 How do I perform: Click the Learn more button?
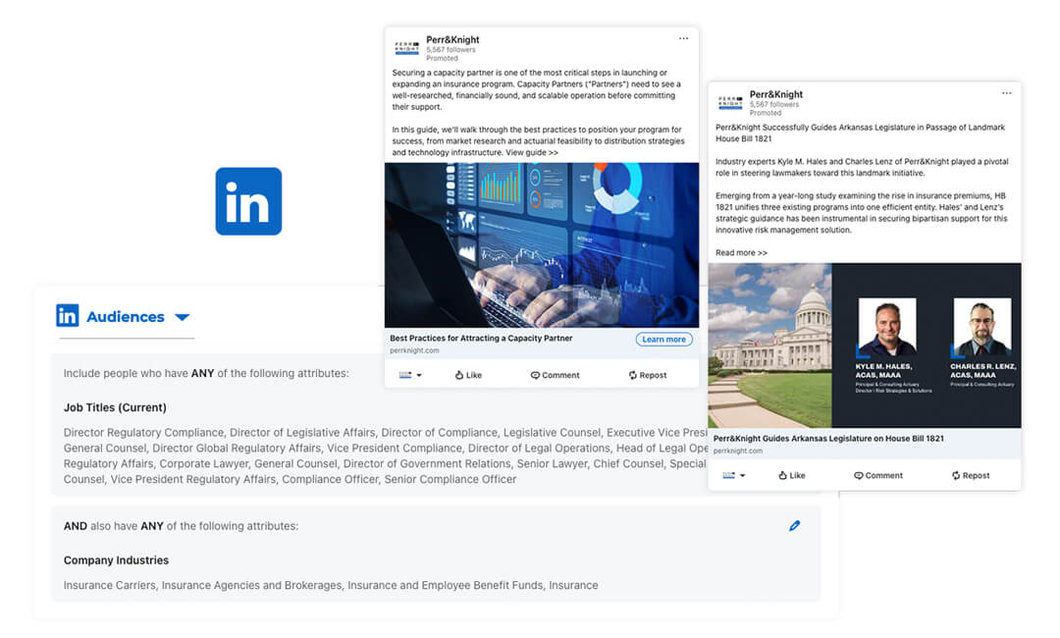pos(663,340)
